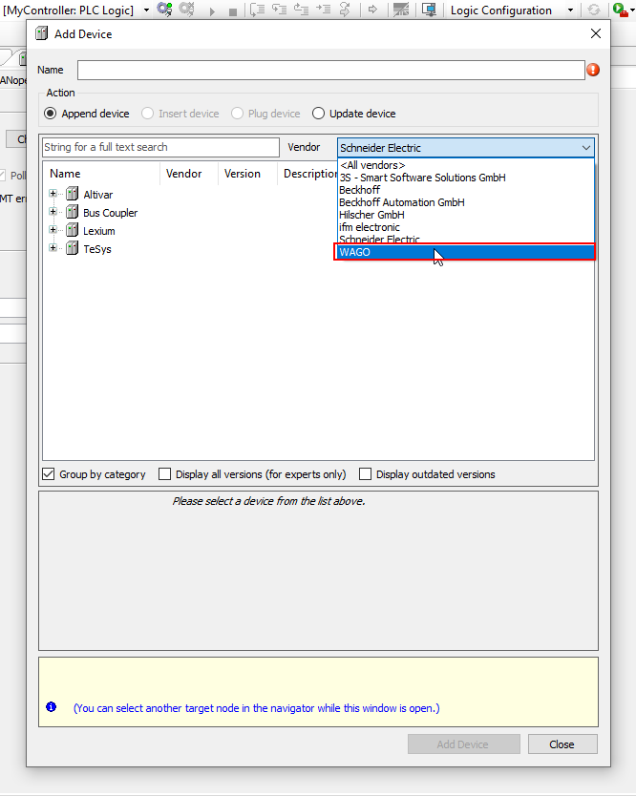Click the red error icon beside Name field
The width and height of the screenshot is (636, 796).
point(593,70)
